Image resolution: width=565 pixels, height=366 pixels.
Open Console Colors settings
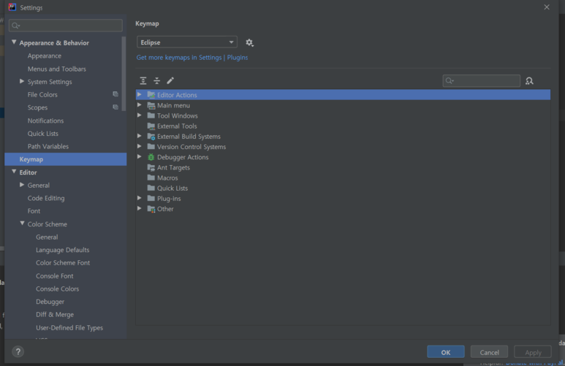pos(57,289)
